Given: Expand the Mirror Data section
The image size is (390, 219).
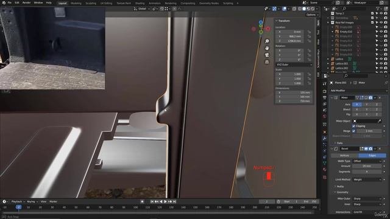Looking at the screenshot, I should click(339, 143).
